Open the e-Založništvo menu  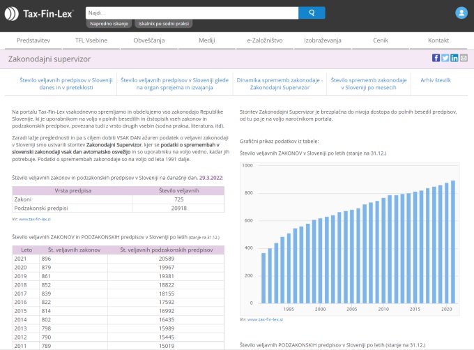click(264, 40)
